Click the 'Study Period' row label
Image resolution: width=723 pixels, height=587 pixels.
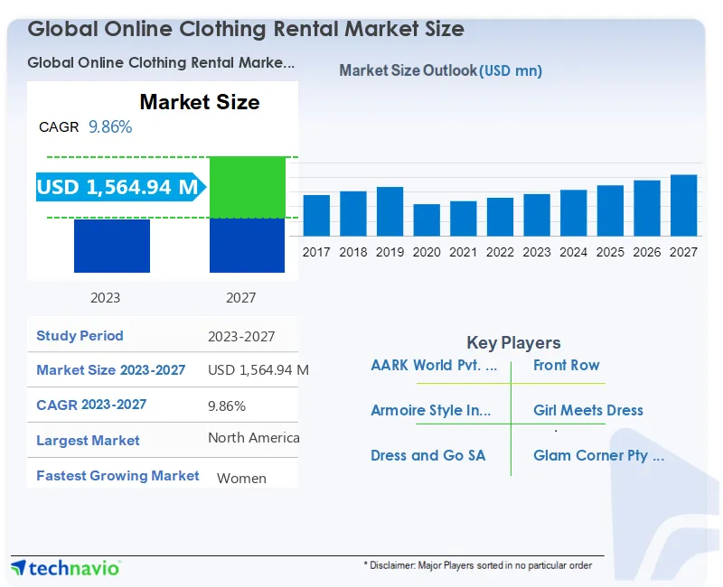click(x=80, y=335)
